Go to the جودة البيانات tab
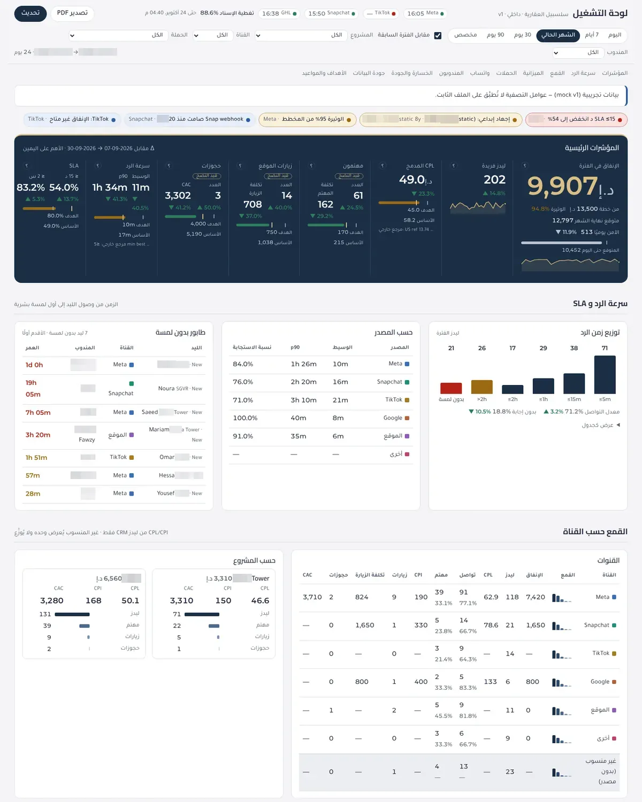642x802 pixels. [x=369, y=73]
